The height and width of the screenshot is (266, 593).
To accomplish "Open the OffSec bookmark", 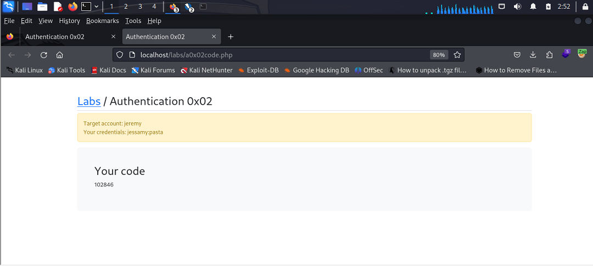I will point(369,70).
